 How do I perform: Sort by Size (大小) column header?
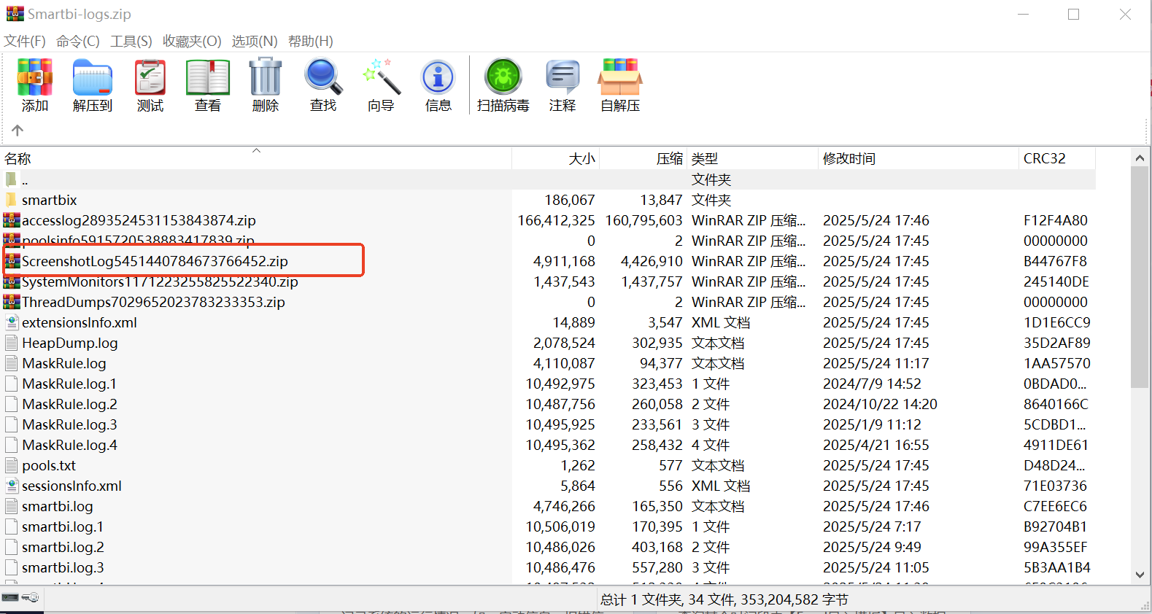pyautogui.click(x=556, y=158)
